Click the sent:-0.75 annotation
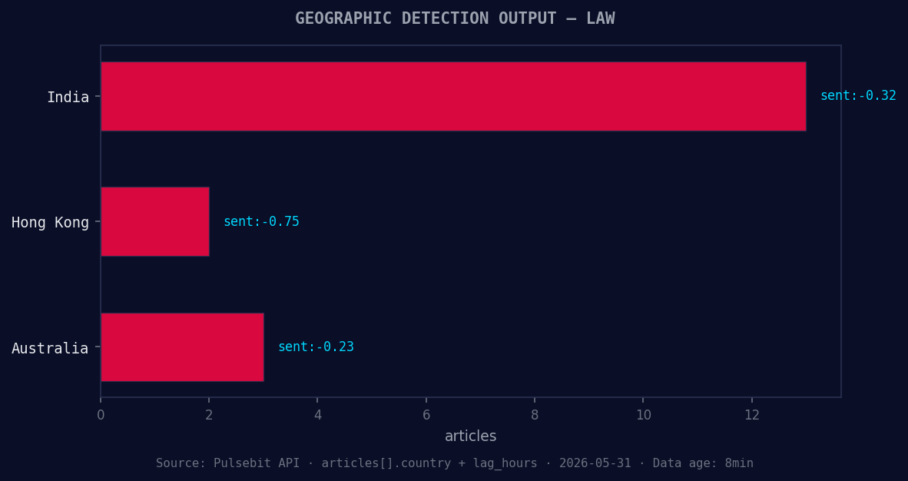 (261, 221)
